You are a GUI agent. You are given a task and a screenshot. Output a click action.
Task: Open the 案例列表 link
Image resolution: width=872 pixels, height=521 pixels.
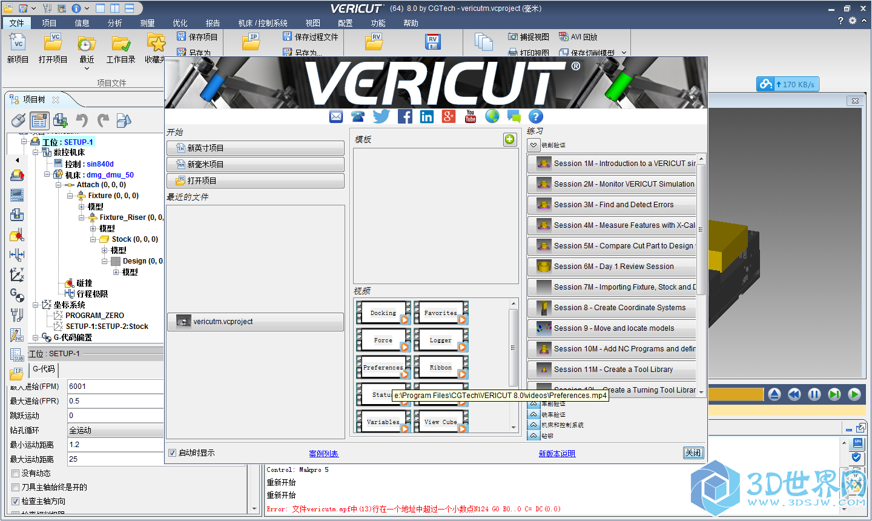point(324,454)
